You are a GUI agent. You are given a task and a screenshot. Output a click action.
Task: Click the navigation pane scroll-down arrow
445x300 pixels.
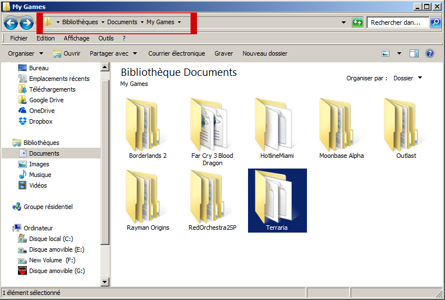[105, 282]
